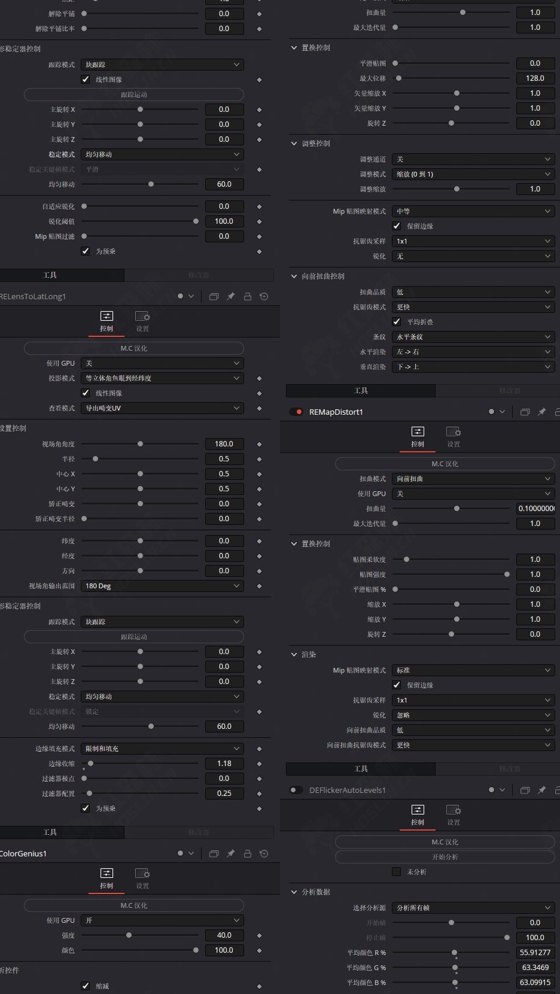
Task: Click the 视场角角度 slider handle
Action: tap(140, 444)
